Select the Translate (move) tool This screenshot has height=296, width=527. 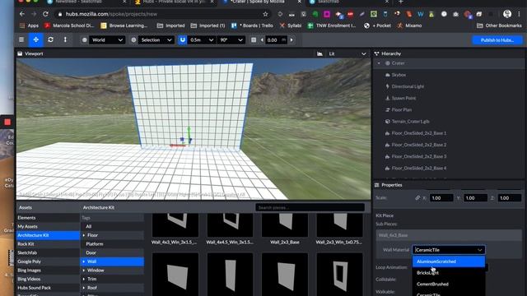(36, 40)
